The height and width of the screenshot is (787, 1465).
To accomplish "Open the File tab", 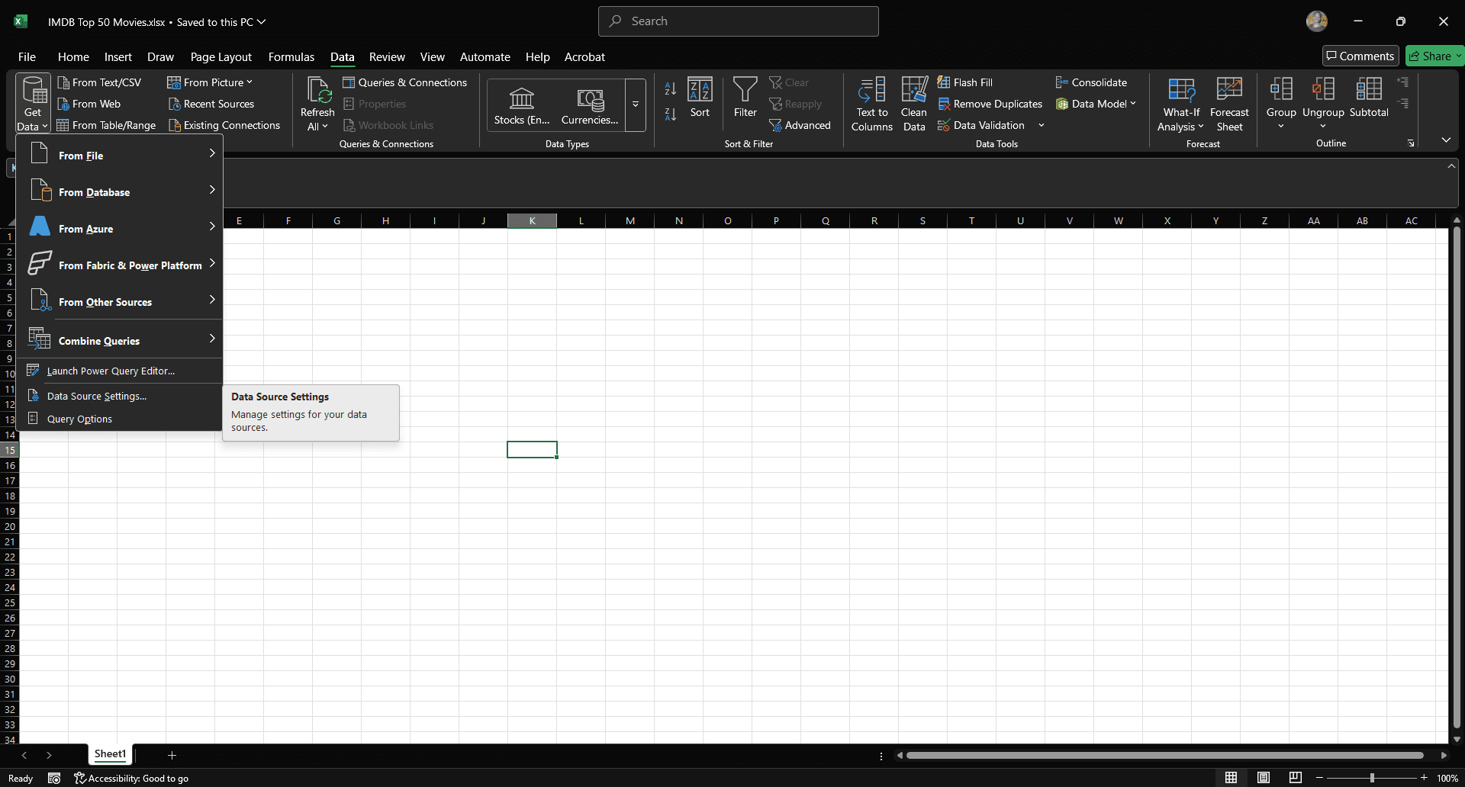I will click(27, 56).
